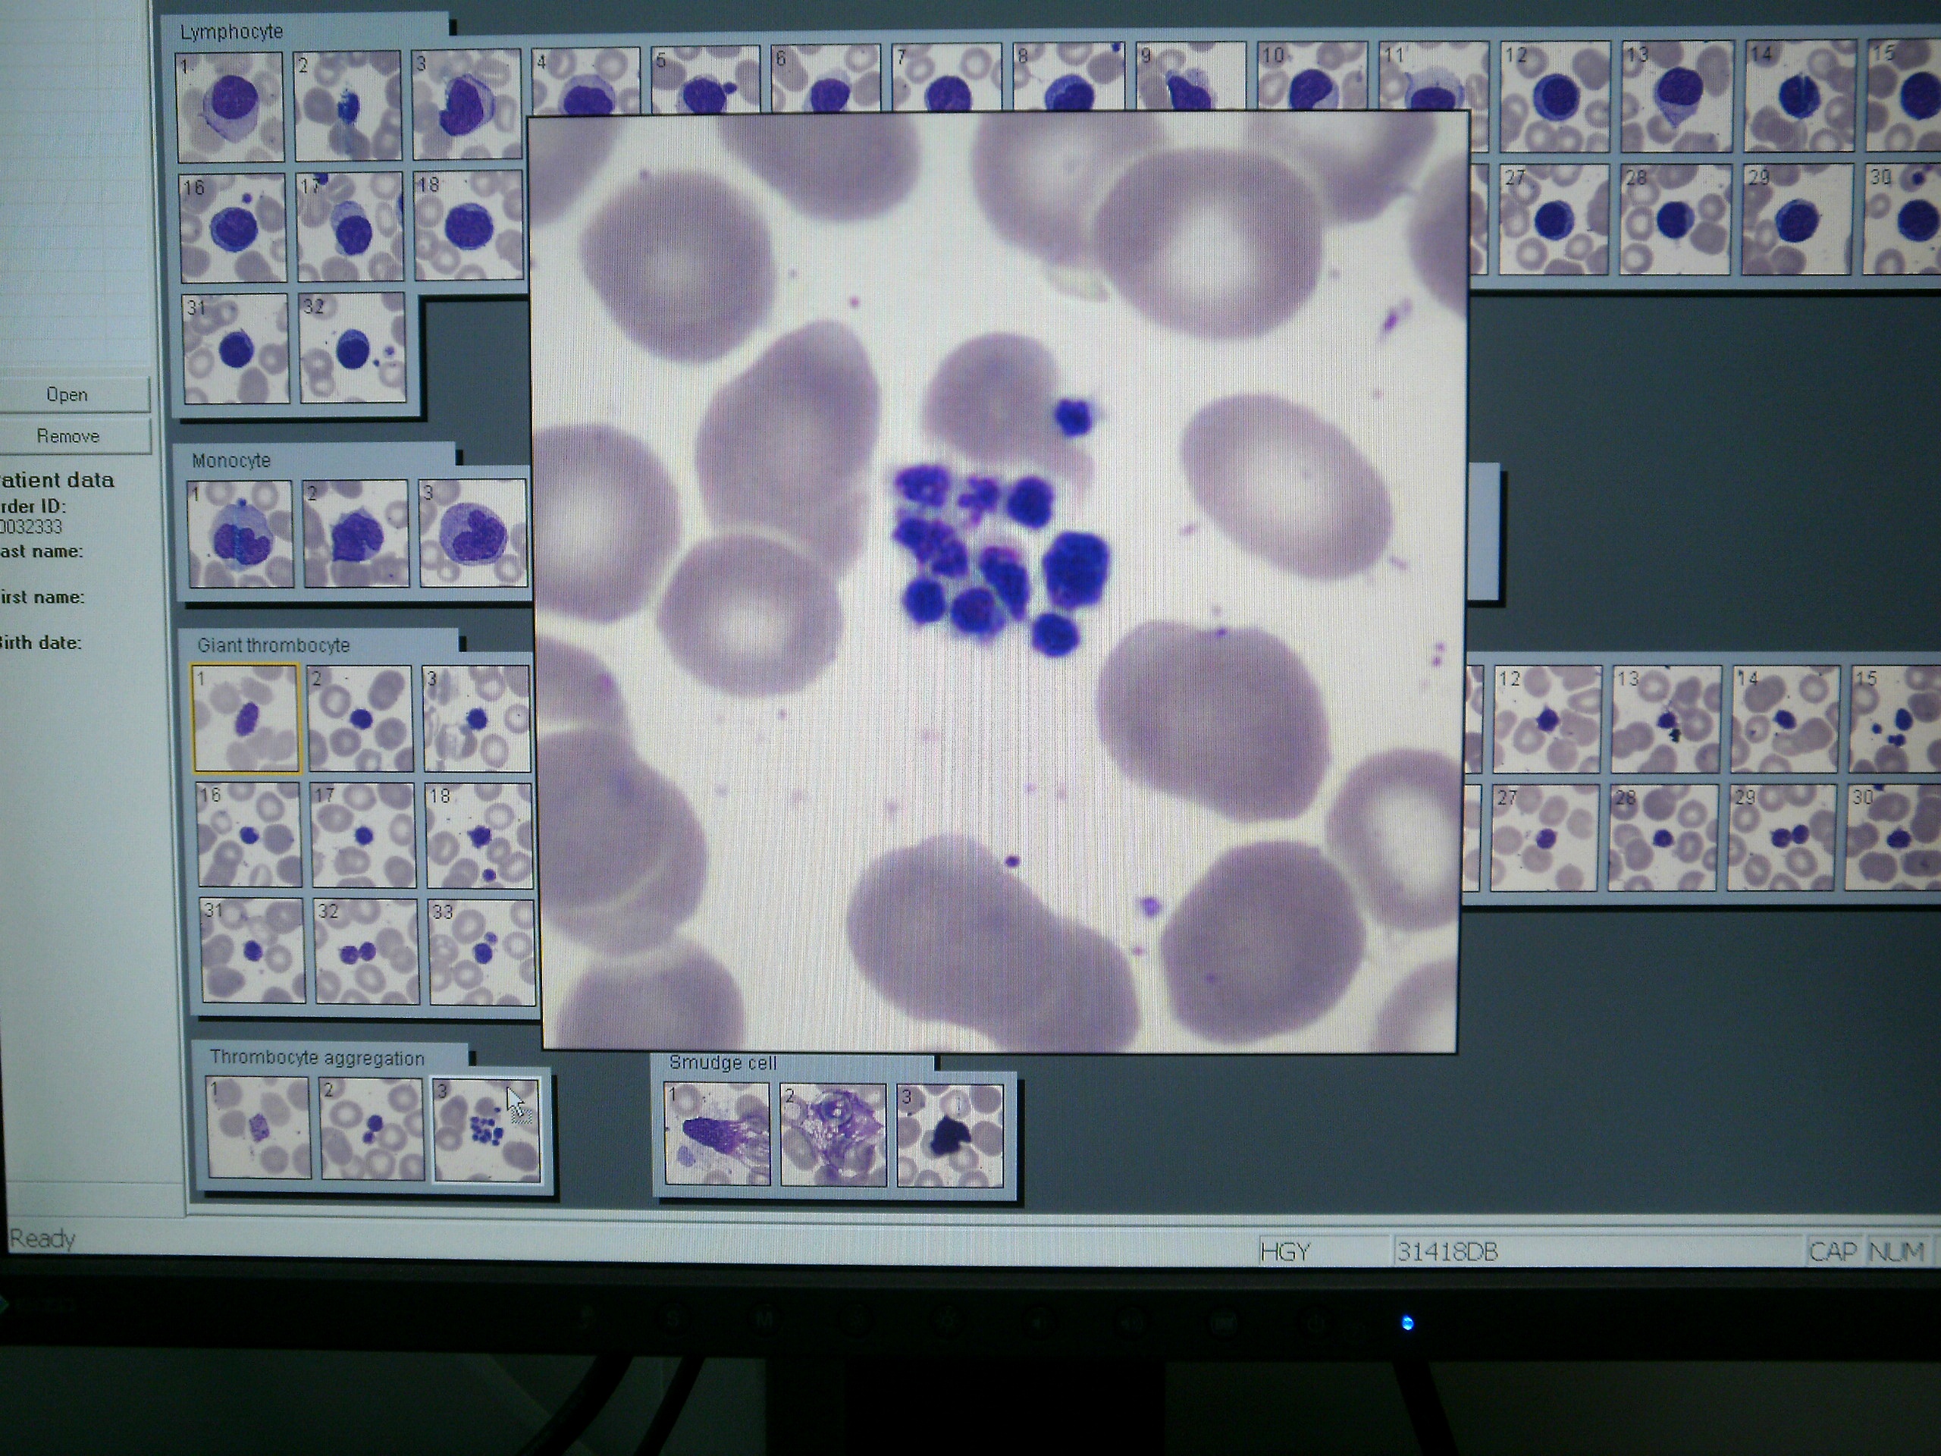Click the Smudge cell group header
Viewport: 1941px width, 1456px height.
point(722,1063)
